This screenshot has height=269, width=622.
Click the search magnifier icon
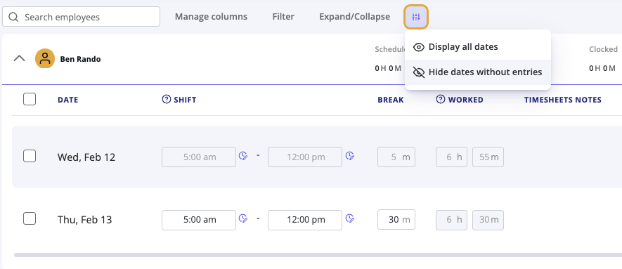point(13,17)
